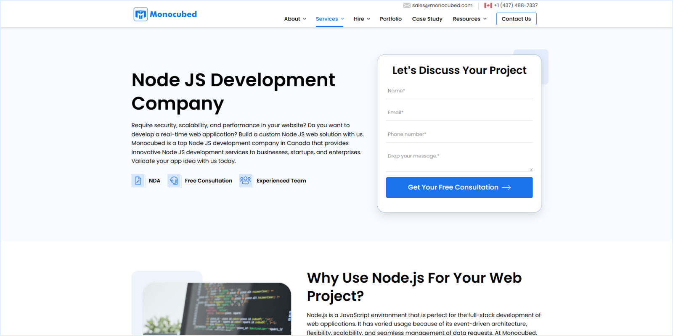Focus the Name input field
This screenshot has width=673, height=336.
click(459, 91)
